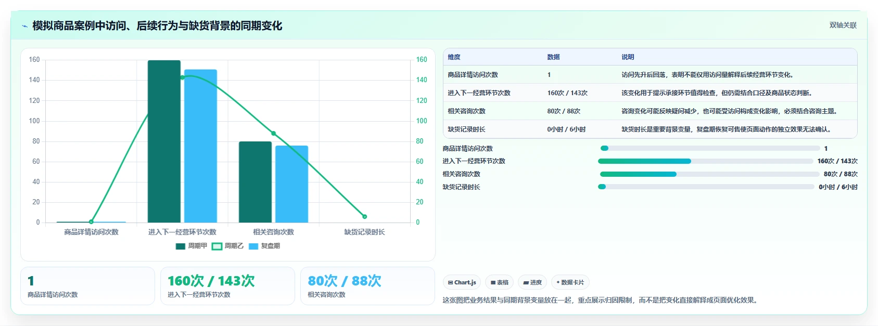This screenshot has width=878, height=326.
Task: Click the line point at 相关咨询次数
Action: 274,134
